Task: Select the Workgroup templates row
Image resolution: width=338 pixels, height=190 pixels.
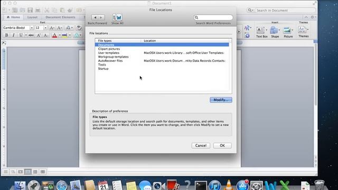Action: point(162,57)
